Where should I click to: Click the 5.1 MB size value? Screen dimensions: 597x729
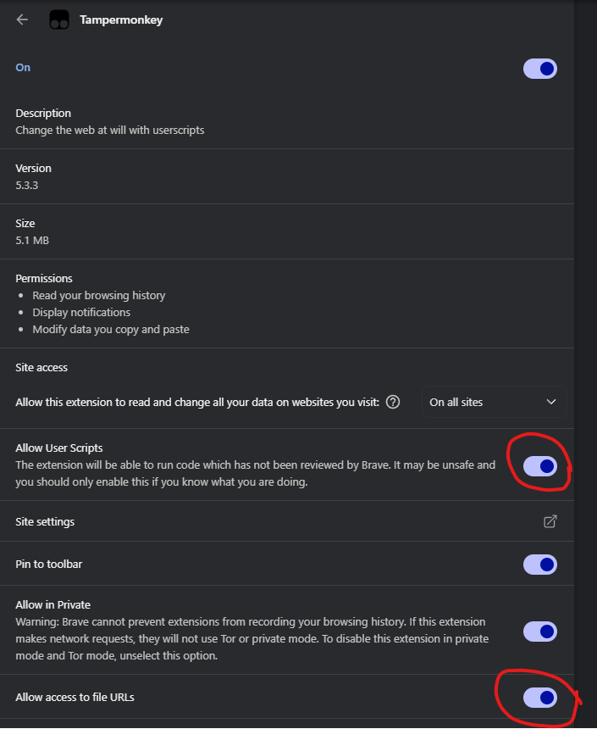point(32,241)
